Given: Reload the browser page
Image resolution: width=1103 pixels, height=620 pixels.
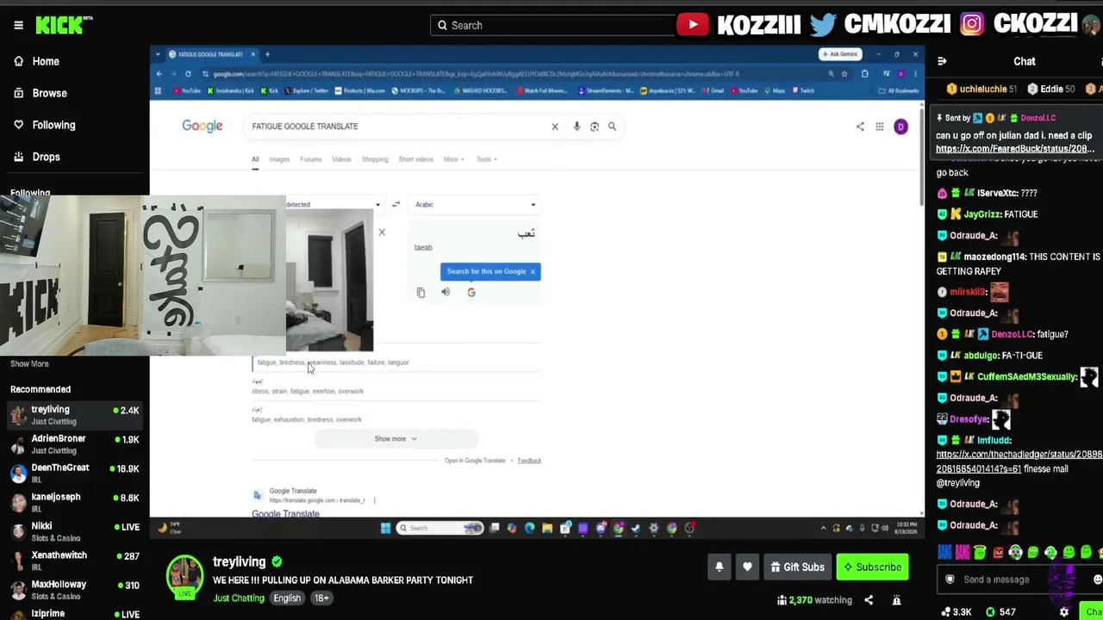Looking at the screenshot, I should [x=188, y=74].
